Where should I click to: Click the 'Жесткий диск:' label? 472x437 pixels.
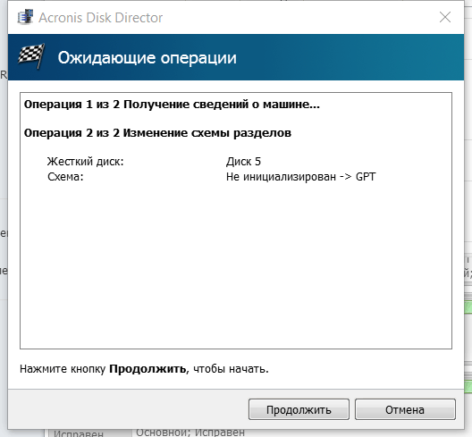click(x=86, y=162)
